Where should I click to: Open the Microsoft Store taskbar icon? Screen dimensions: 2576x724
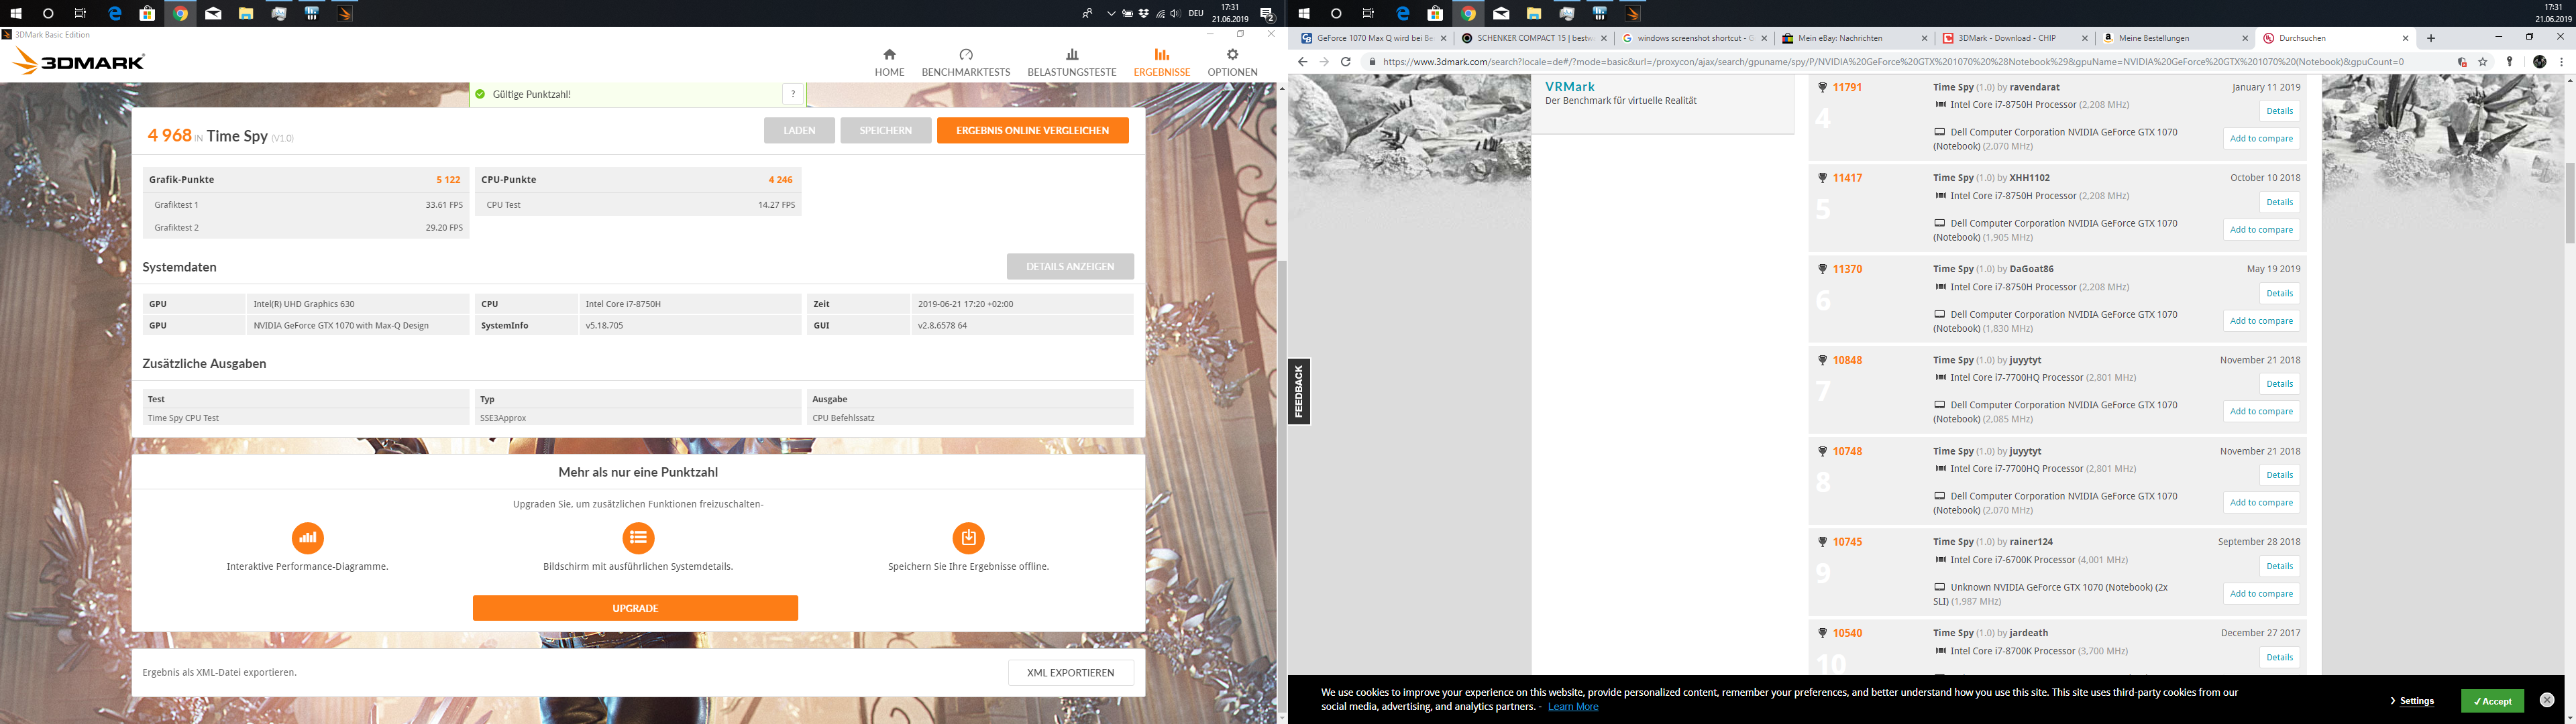(147, 14)
